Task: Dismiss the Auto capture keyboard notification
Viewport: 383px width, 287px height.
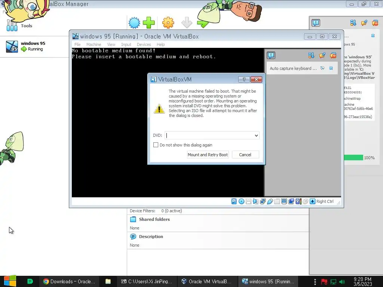Action: tap(331, 68)
